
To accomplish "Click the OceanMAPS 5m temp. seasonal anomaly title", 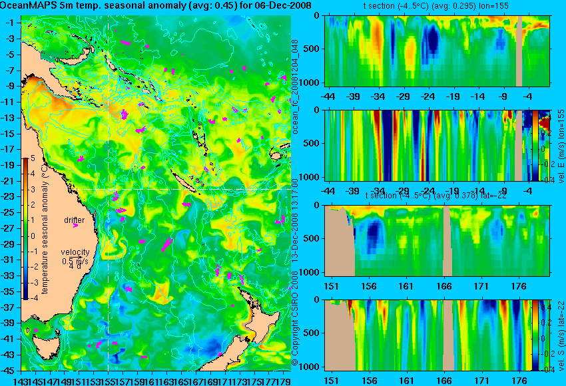I will (156, 6).
